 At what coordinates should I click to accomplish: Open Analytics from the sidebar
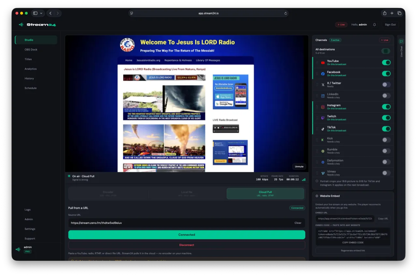tap(36, 69)
